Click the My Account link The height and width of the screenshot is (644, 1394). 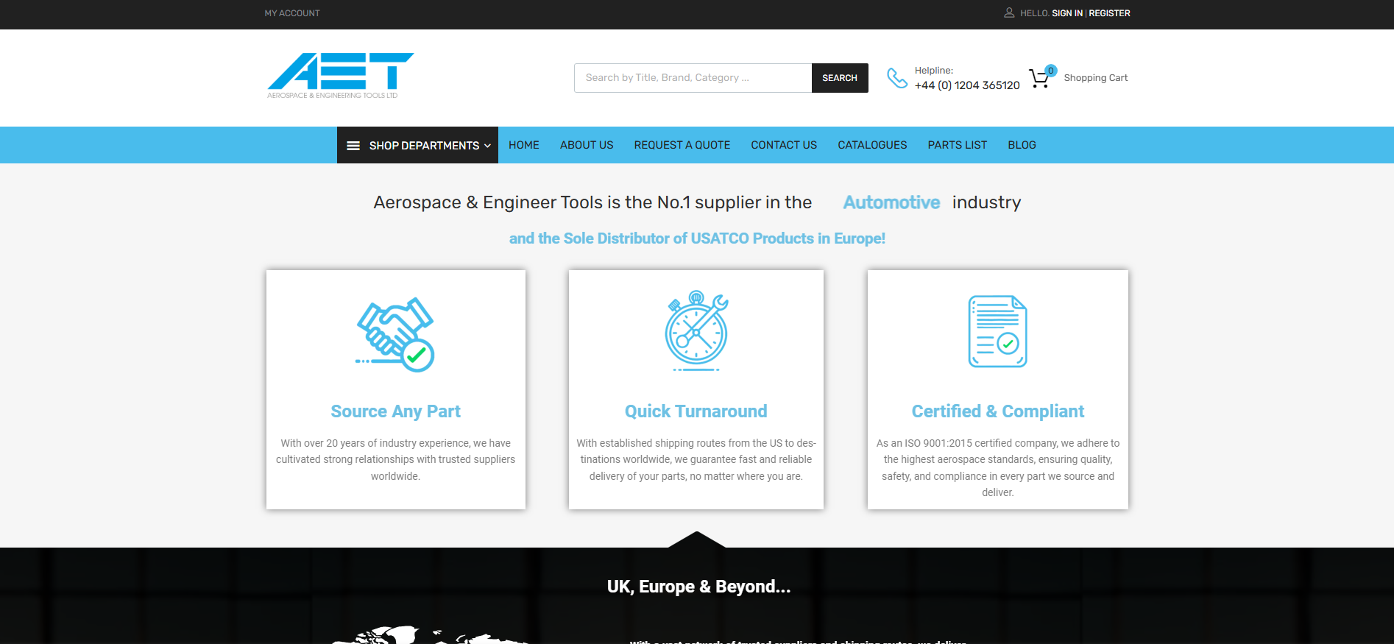(x=292, y=13)
